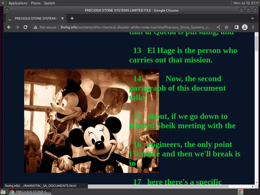Click the show desktop icon in the taskbar
The height and width of the screenshot is (195, 260).
pyautogui.click(x=3, y=192)
